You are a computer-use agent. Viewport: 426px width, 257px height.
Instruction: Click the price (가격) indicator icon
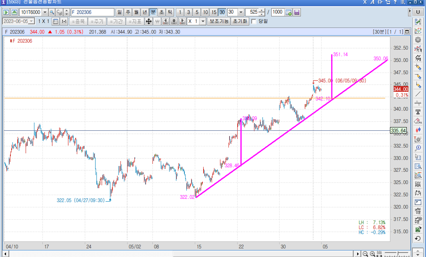click(x=418, y=49)
